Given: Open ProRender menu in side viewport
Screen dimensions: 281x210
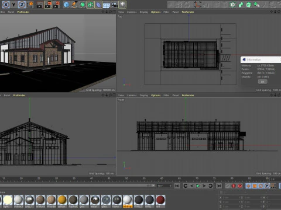Looking at the screenshot, I should 19,95.
